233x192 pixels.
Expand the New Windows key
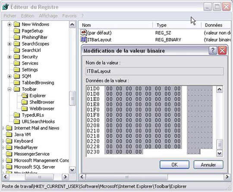pyautogui.click(x=9, y=24)
